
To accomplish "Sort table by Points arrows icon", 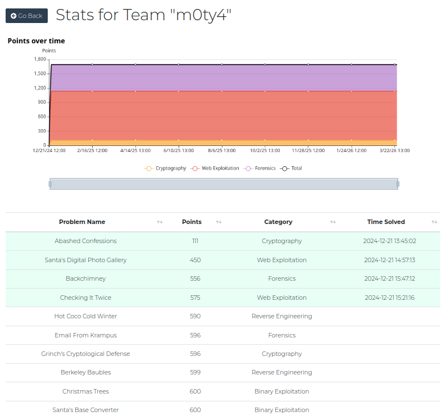I will [219, 222].
